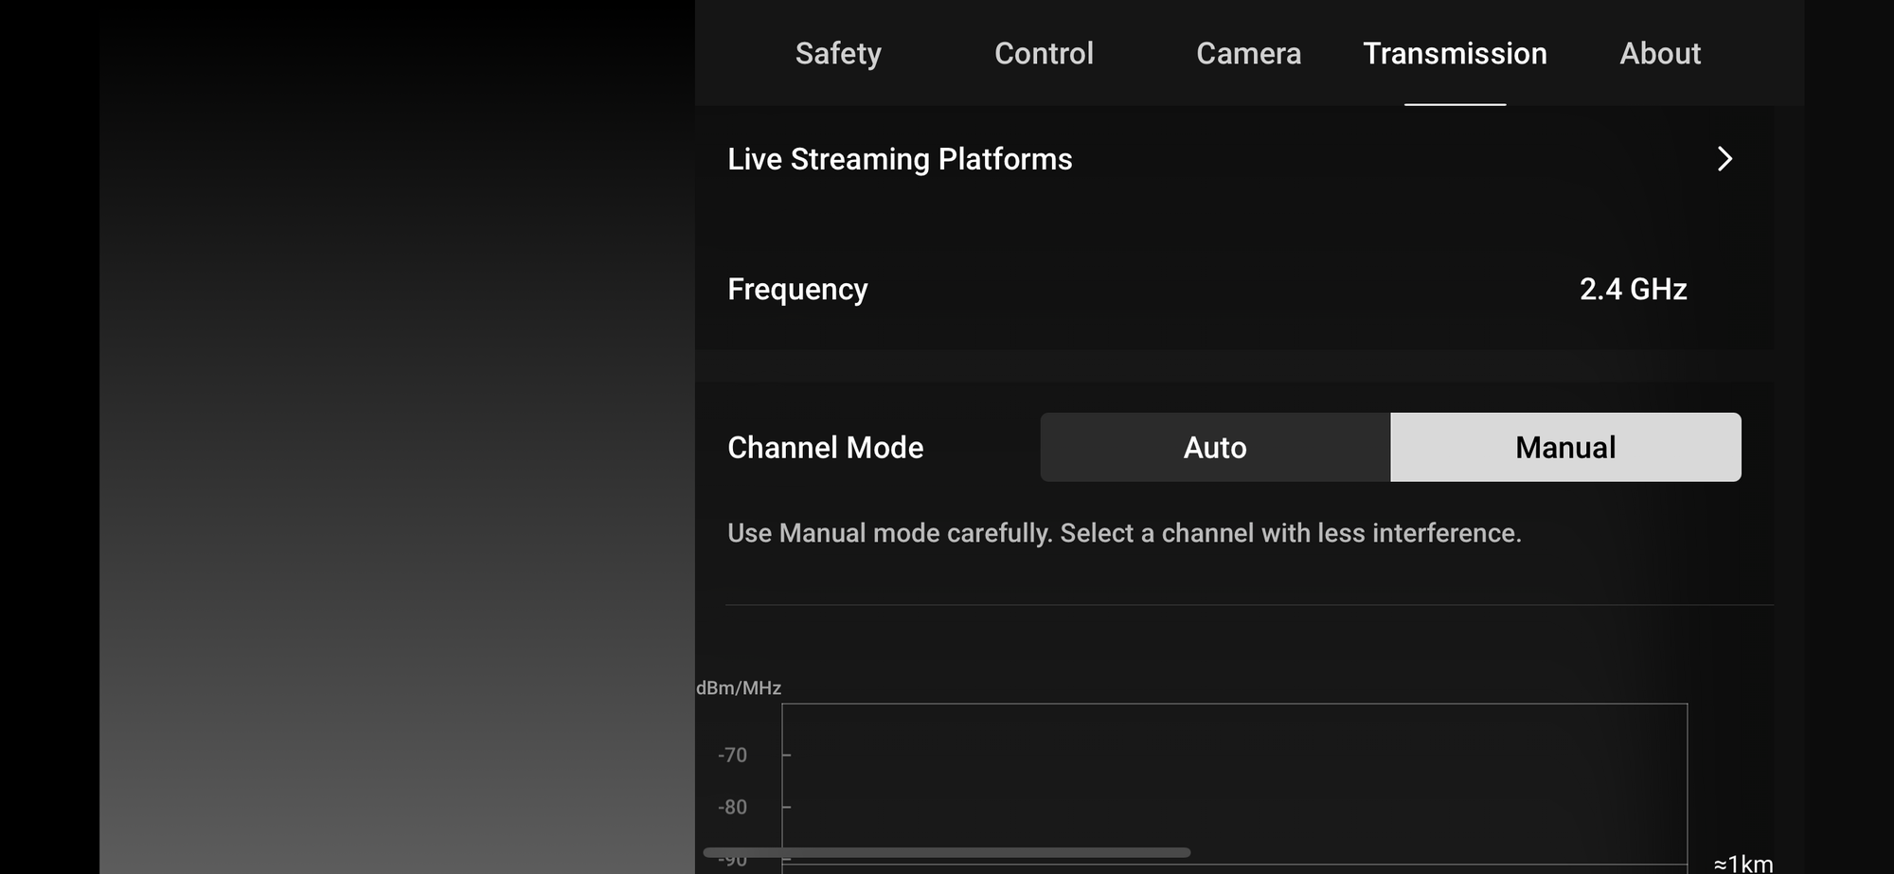
Task: Click the Frequency label
Action: 797,289
